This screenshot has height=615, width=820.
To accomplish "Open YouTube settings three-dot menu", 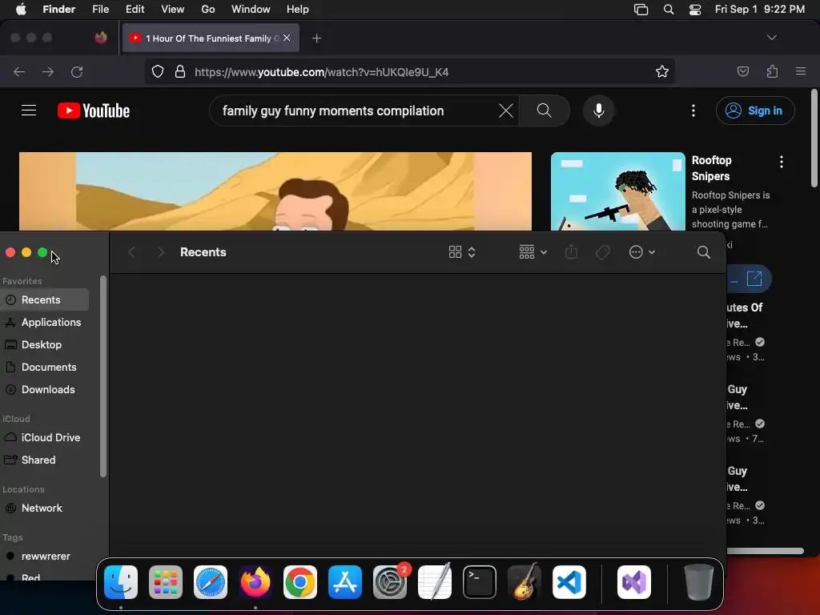I will point(693,111).
